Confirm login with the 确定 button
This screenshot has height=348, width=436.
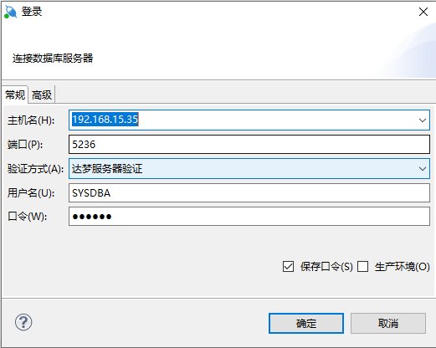pos(306,323)
